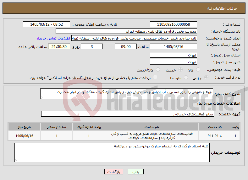Click the نام خدمت column header
This screenshot has width=248, height=180.
(x=152, y=127)
